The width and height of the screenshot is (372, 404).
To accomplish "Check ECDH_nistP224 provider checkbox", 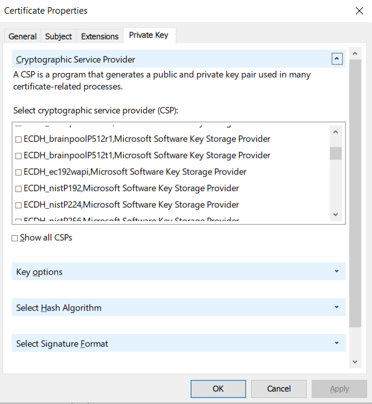I will [19, 205].
